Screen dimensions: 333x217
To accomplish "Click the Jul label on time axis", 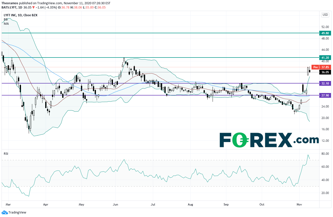I will [153, 204].
